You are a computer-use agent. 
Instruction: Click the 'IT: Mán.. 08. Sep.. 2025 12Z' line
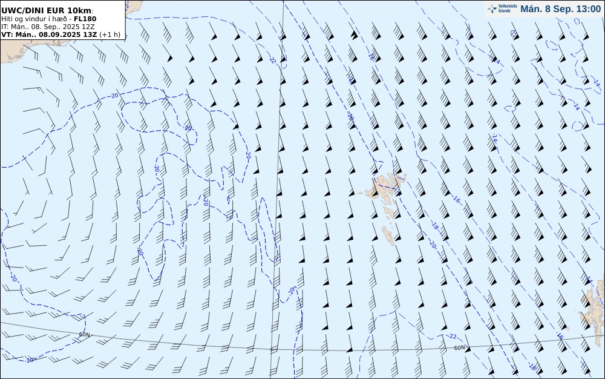48,27
